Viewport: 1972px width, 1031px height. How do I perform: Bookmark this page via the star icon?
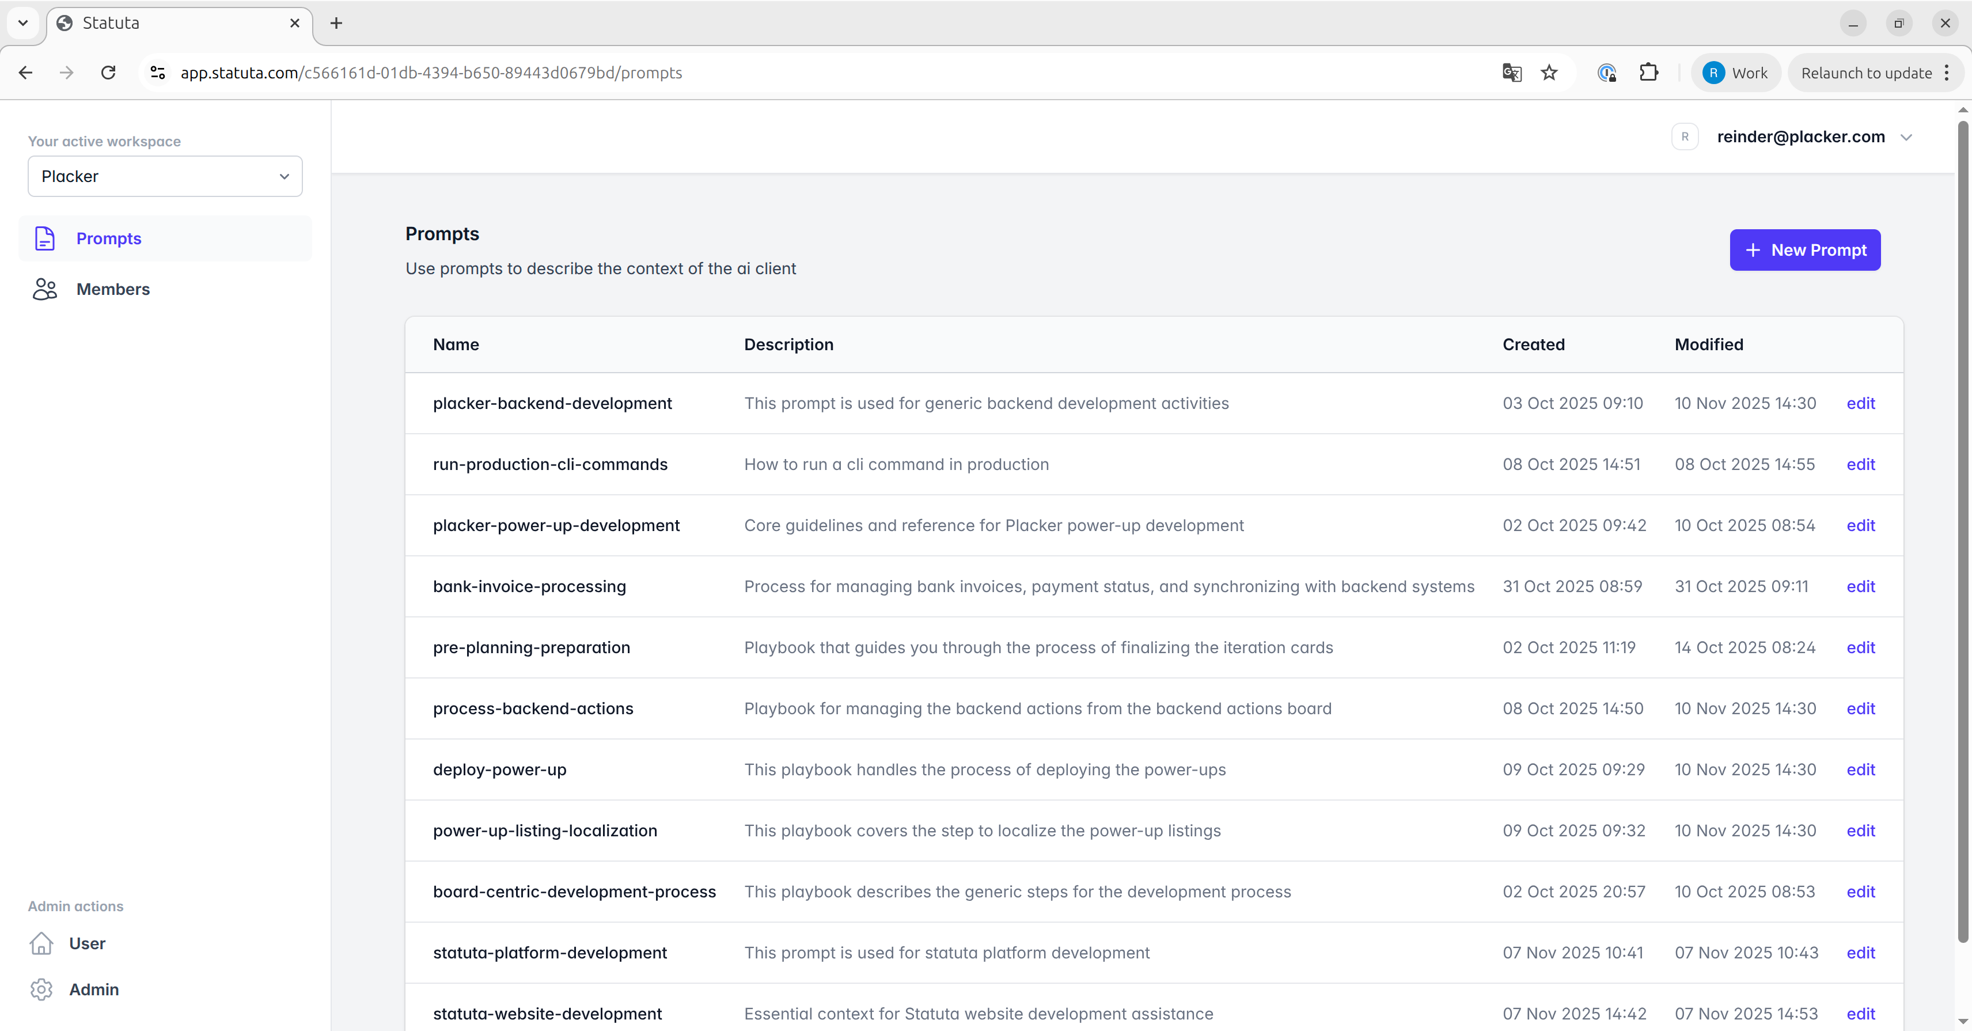point(1549,73)
